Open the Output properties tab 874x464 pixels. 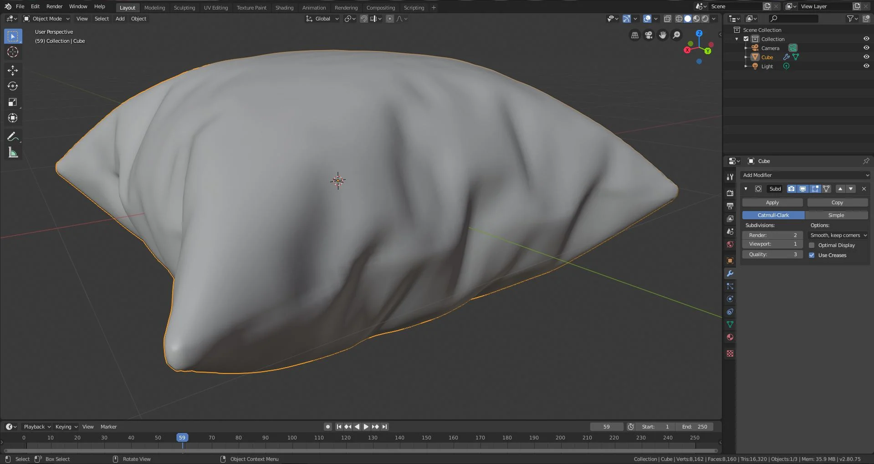pos(730,206)
